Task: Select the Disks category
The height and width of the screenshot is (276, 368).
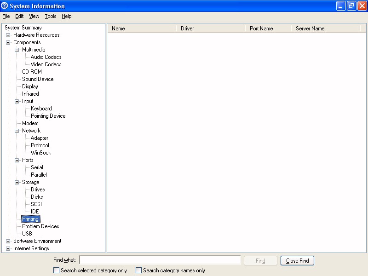Action: 37,197
